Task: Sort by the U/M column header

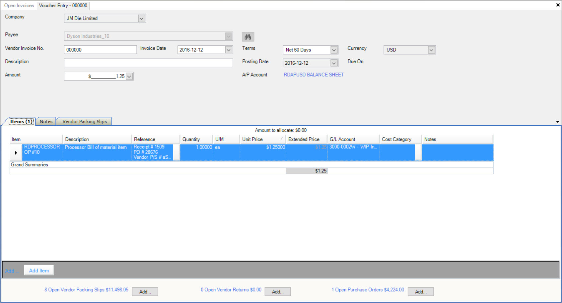Action: click(226, 139)
